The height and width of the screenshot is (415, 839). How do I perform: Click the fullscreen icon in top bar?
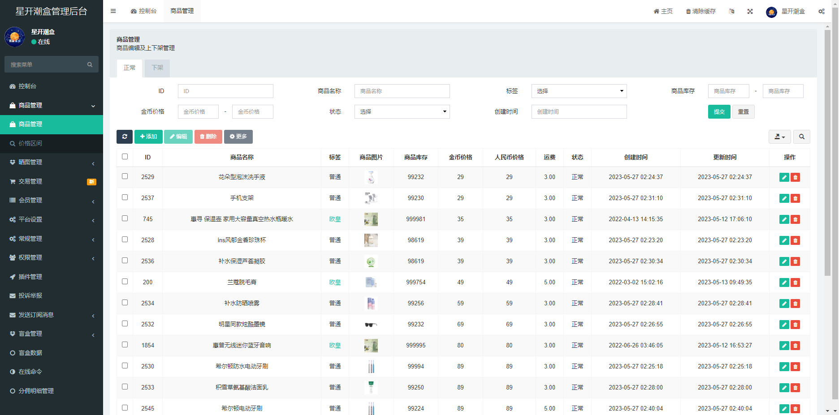point(750,11)
